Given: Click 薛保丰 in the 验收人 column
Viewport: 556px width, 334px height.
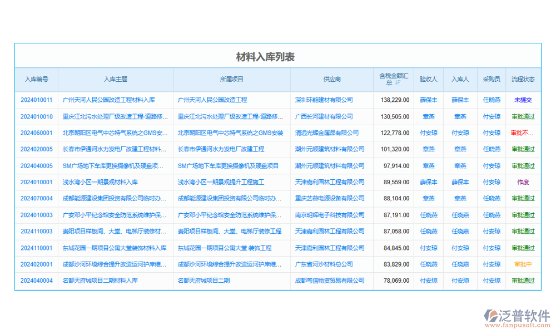Looking at the screenshot, I should click(429, 100).
